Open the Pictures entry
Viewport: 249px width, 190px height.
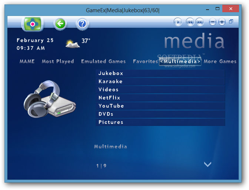160,122
